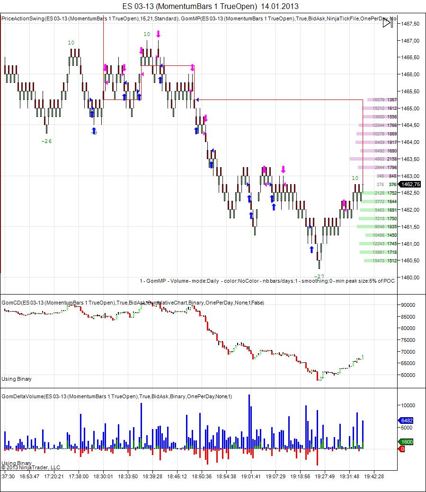This screenshot has width=426, height=492.
Task: Click the GomMP Volume mode description text
Action: point(267,281)
